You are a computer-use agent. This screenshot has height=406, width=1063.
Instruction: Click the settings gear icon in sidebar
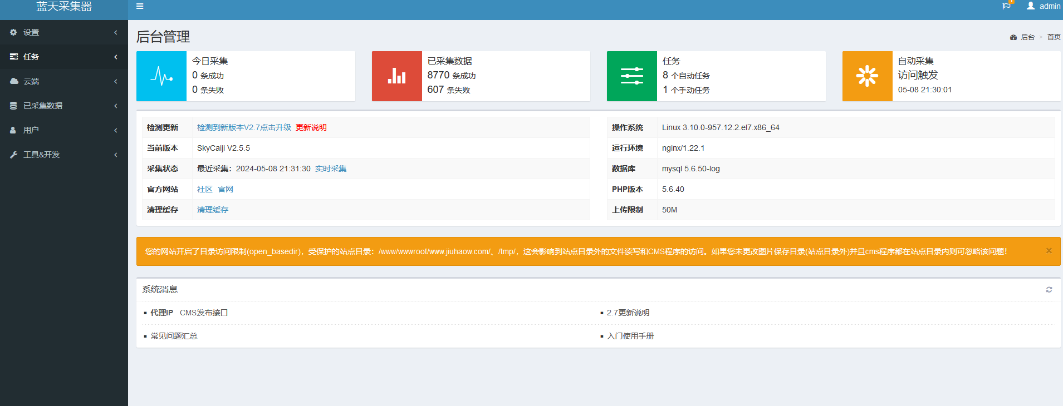[13, 32]
